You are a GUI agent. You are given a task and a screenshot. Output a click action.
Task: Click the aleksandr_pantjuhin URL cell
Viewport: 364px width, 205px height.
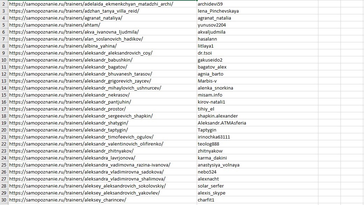click(x=102, y=102)
